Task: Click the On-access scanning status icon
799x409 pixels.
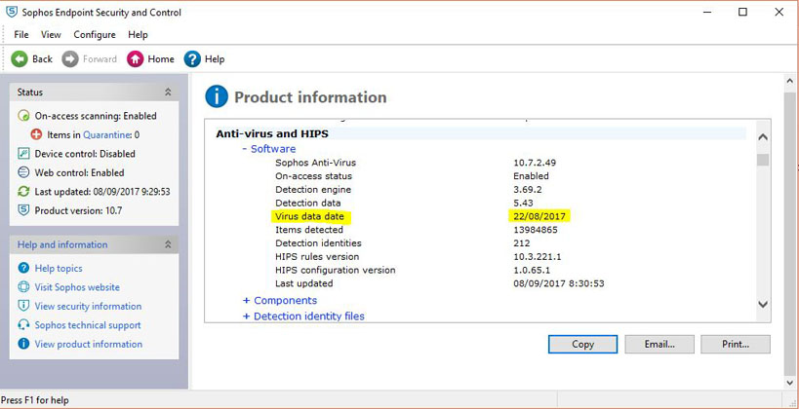Action: (23, 116)
